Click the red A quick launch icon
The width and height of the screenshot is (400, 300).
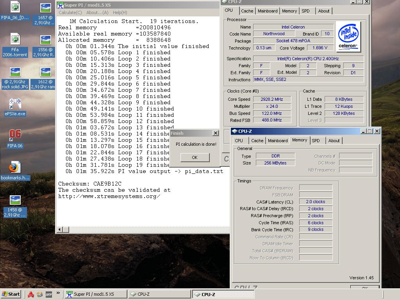click(31, 294)
